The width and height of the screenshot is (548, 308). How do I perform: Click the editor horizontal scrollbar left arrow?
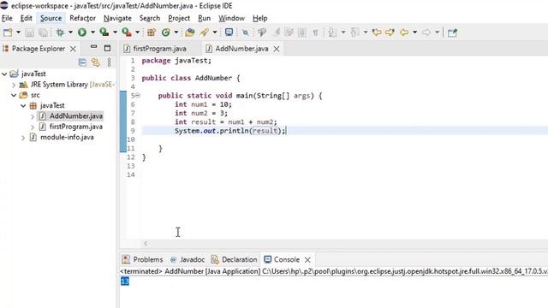[x=146, y=243]
